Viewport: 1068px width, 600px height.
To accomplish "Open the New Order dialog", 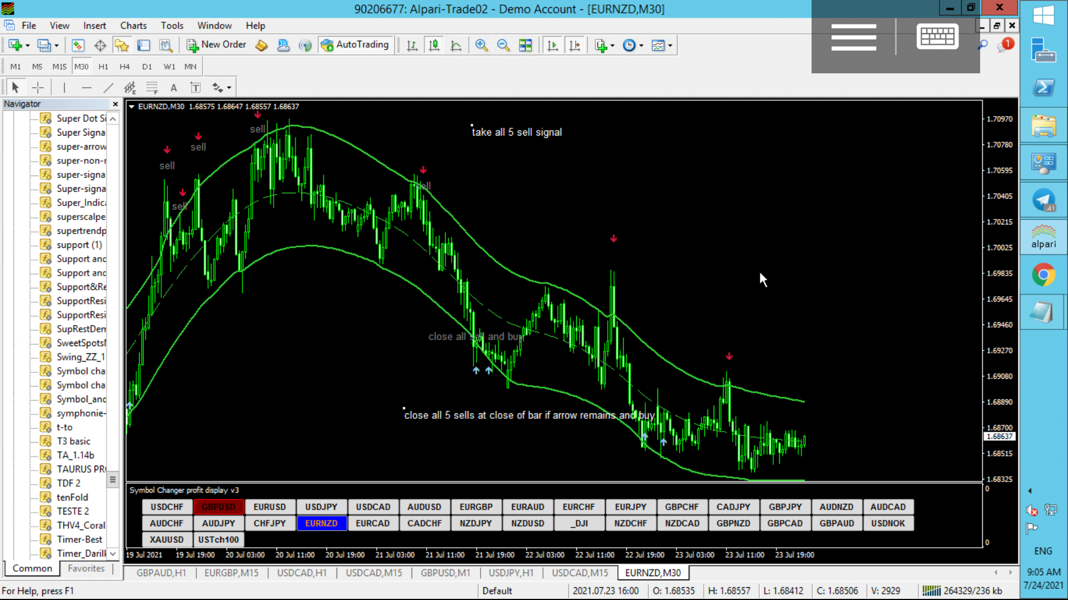I will (217, 45).
